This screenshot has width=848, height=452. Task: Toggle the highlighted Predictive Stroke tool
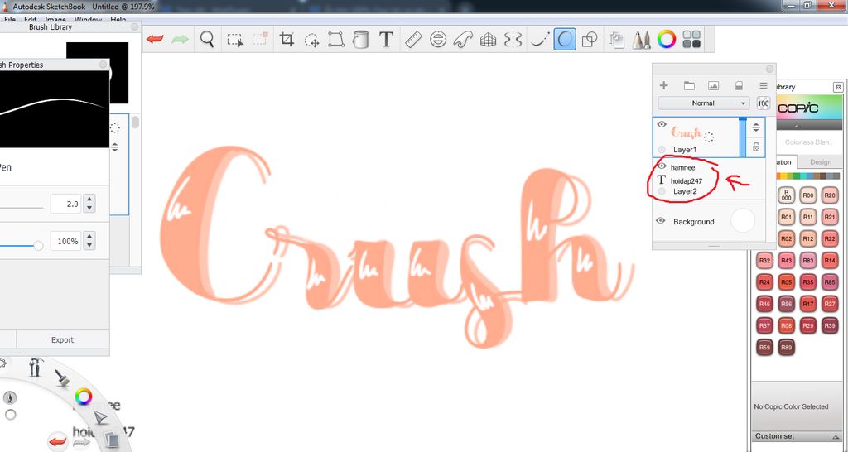(564, 40)
